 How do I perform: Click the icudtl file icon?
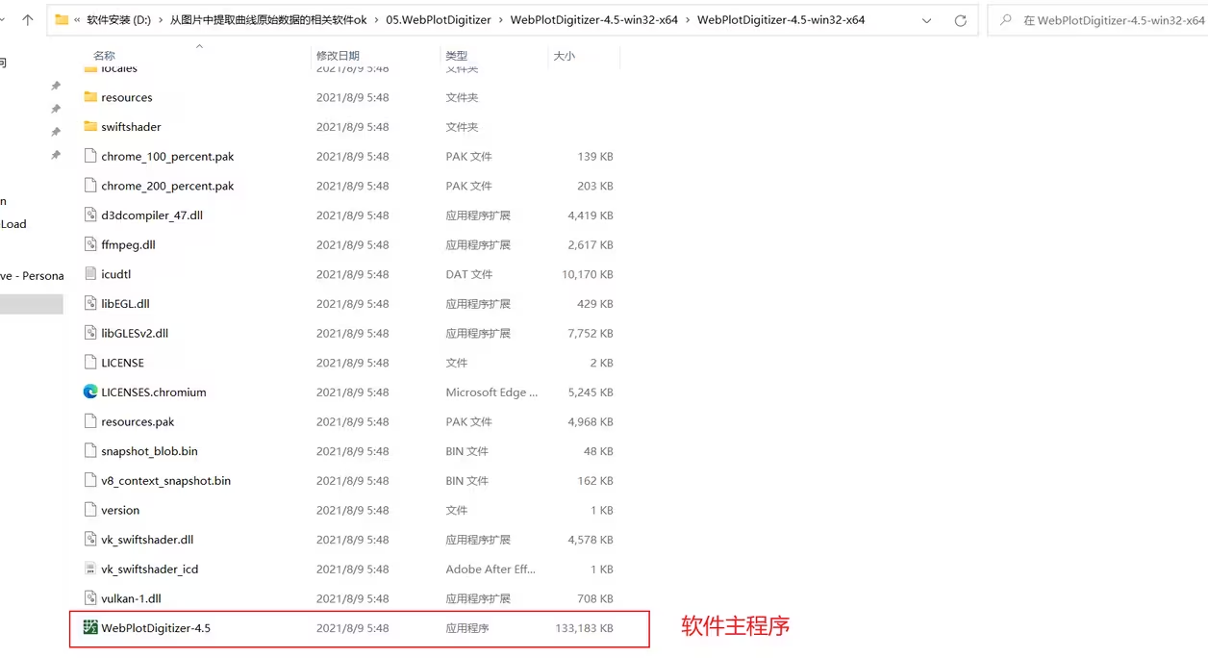pos(90,274)
